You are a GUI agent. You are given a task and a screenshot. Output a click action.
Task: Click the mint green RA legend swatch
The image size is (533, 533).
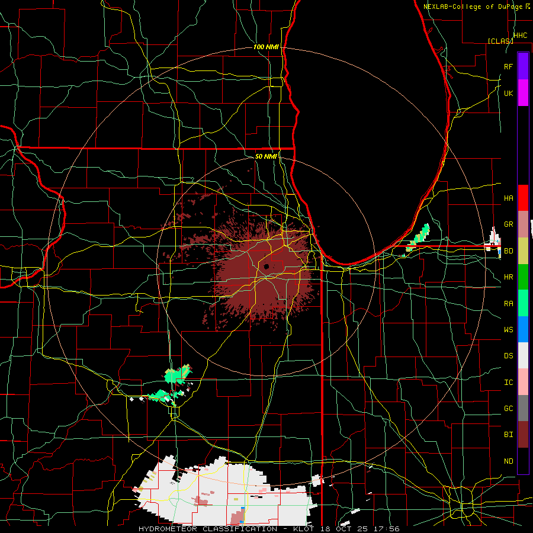(523, 303)
